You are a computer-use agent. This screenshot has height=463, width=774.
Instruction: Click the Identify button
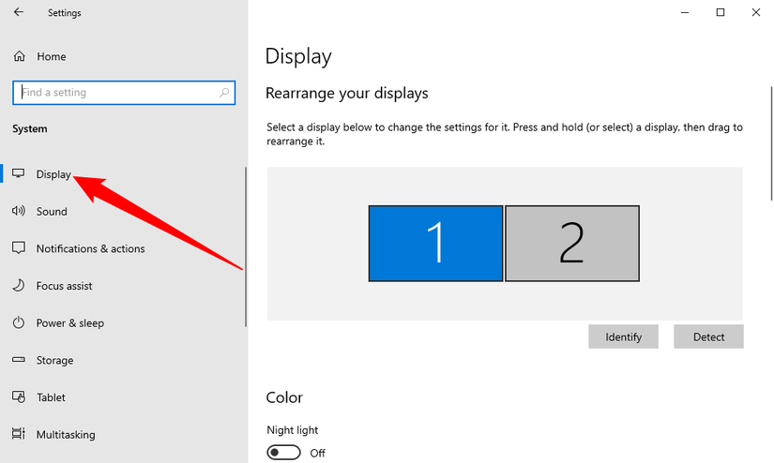[624, 336]
